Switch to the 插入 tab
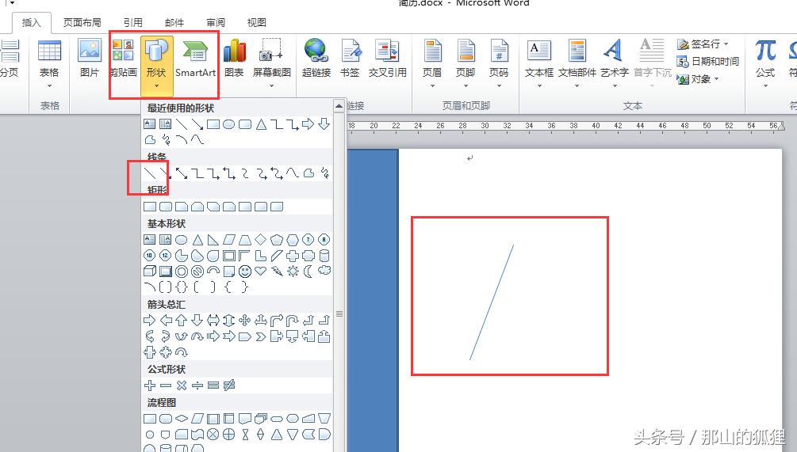This screenshot has height=452, width=797. (32, 22)
